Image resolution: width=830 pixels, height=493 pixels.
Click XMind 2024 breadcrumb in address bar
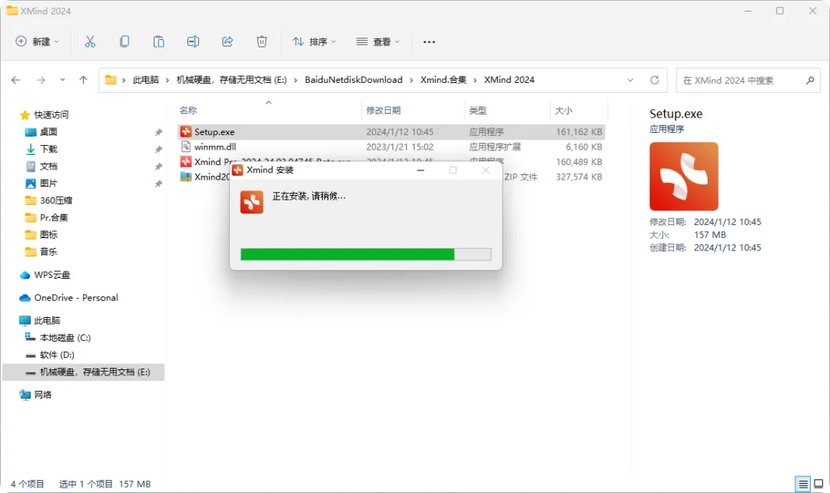[510, 80]
